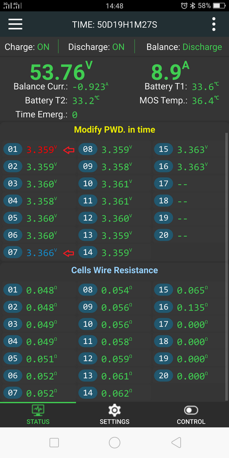The width and height of the screenshot is (229, 458).
Task: Tap the STATUS monitor icon
Action: 38,410
